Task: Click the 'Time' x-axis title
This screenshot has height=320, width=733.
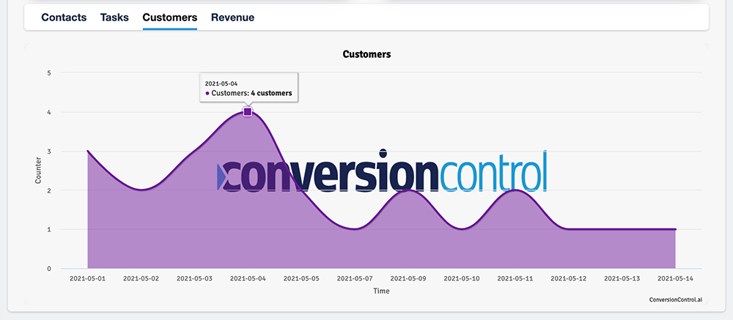Action: coord(380,291)
